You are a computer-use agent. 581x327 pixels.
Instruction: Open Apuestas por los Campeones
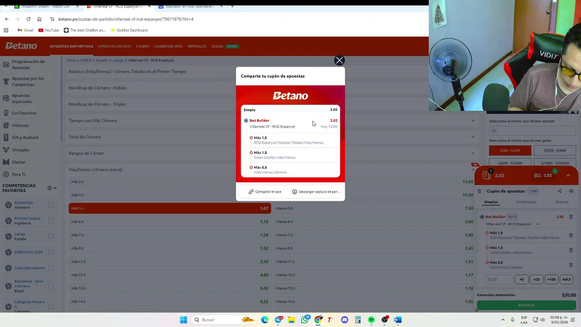tap(28, 81)
